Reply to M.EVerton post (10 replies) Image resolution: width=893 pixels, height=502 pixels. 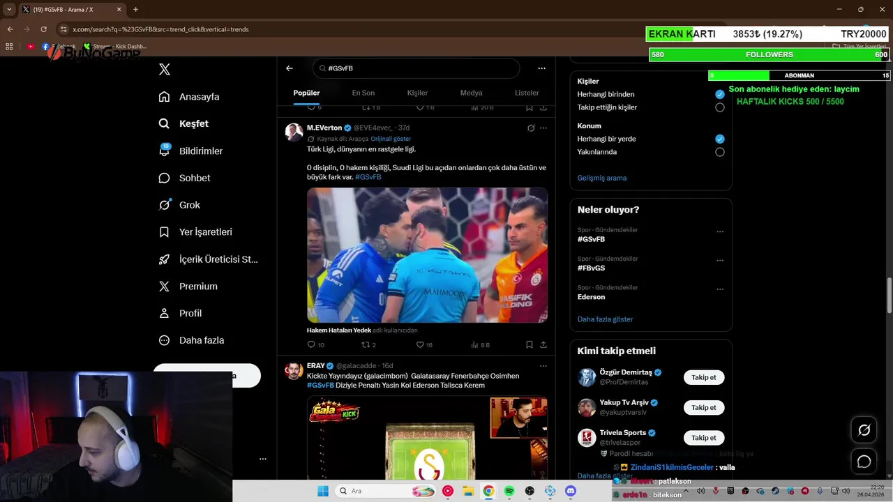pos(315,344)
